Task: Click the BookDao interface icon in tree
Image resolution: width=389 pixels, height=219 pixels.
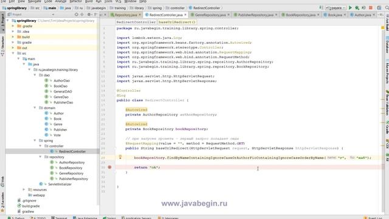Action: [46, 86]
